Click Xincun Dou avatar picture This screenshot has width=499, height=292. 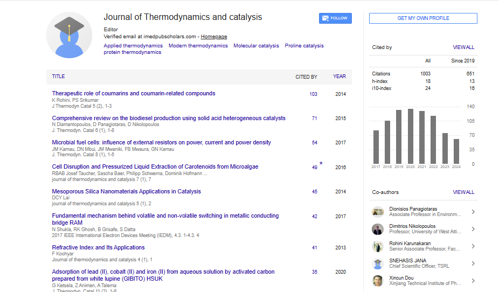pyautogui.click(x=378, y=281)
